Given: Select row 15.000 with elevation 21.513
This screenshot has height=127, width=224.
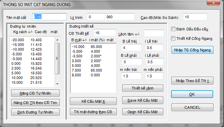Looking at the screenshot, I should click(x=32, y=82).
